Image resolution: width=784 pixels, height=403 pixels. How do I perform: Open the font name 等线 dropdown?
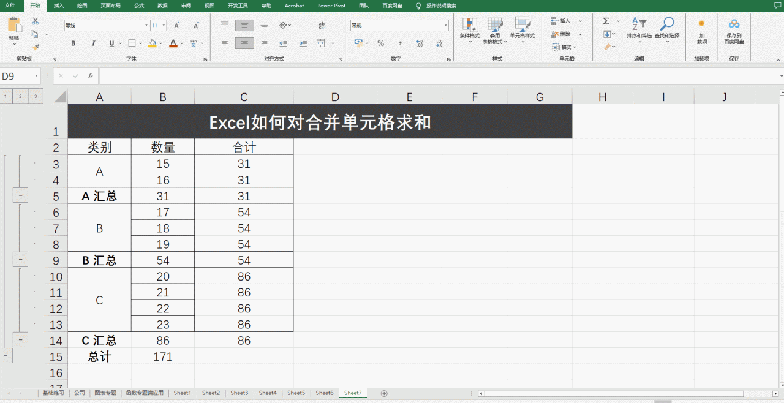point(146,26)
